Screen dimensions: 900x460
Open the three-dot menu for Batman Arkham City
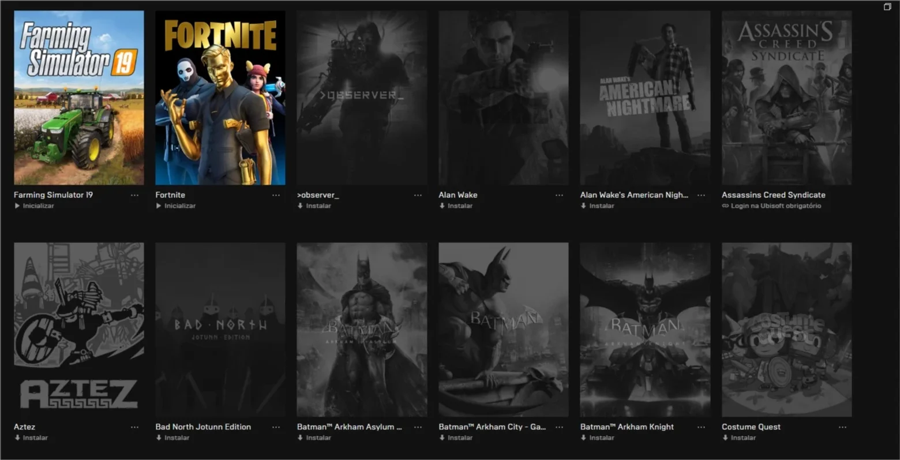click(559, 427)
